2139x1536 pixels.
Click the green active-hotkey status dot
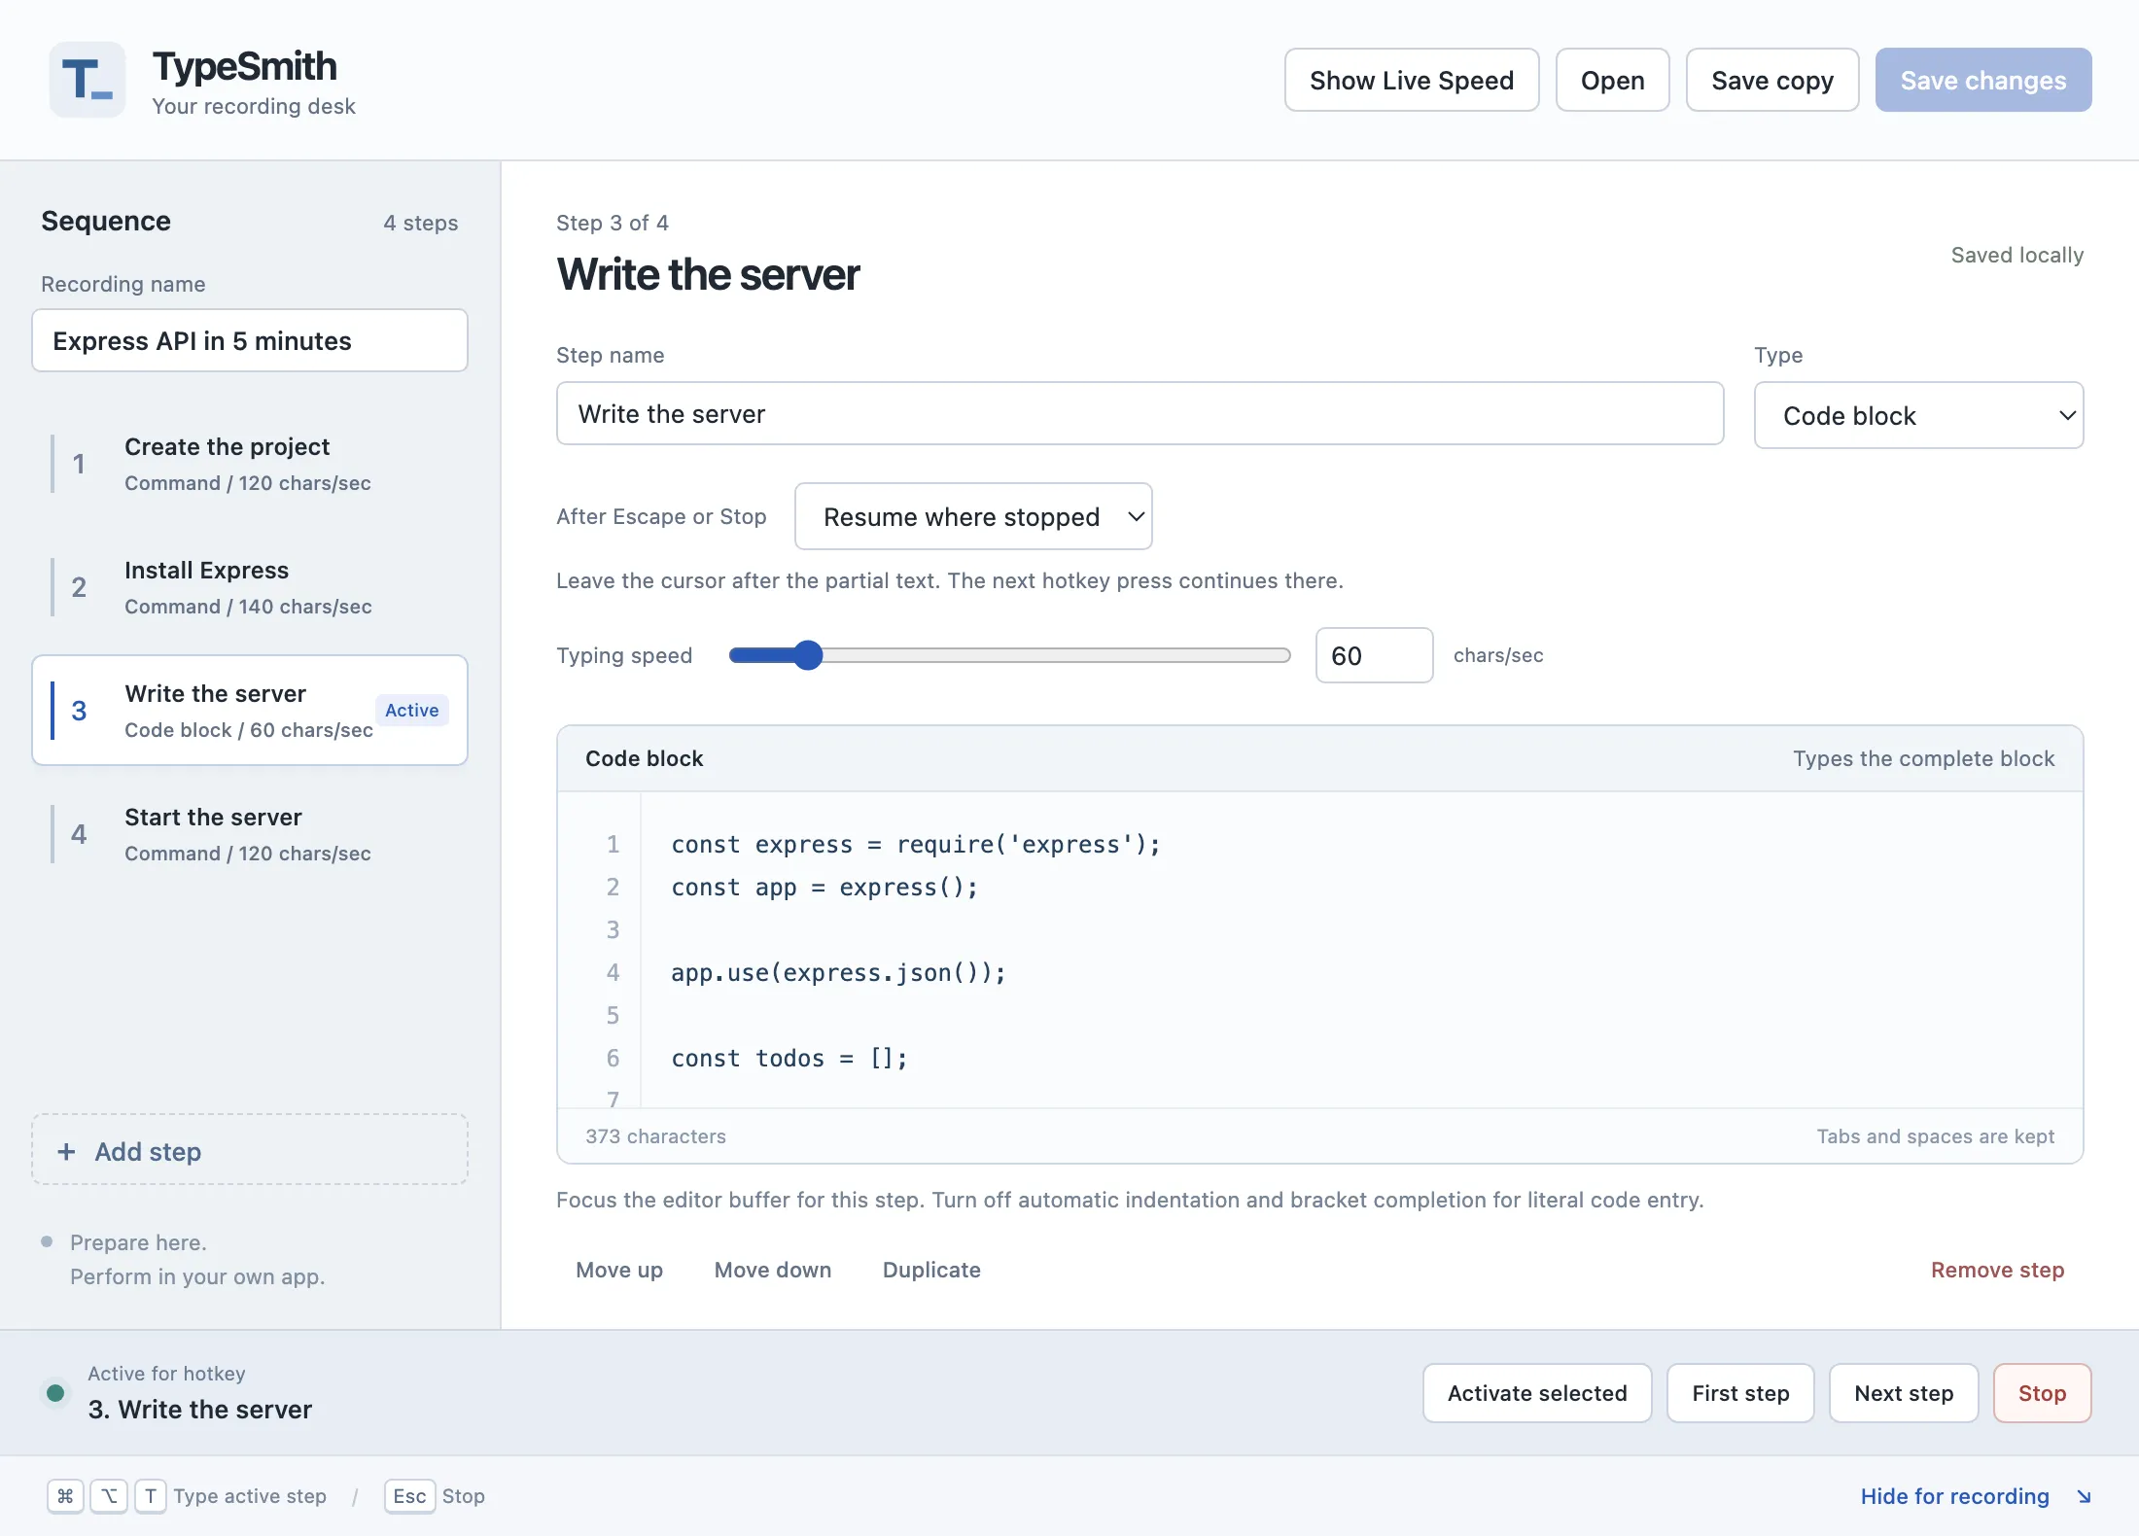click(55, 1392)
